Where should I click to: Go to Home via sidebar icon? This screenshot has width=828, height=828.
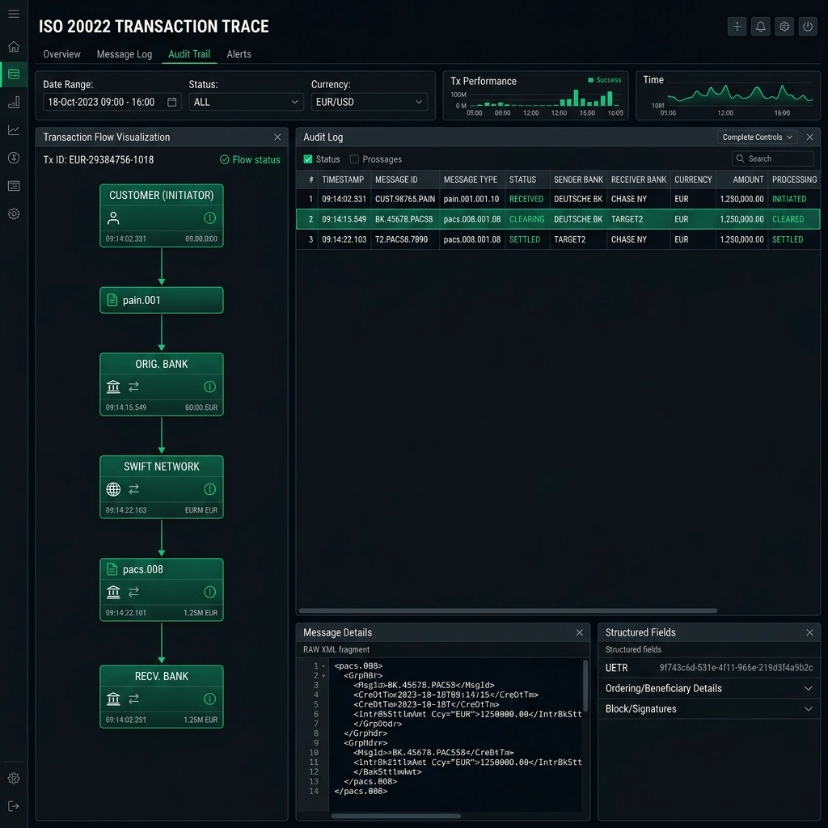14,46
